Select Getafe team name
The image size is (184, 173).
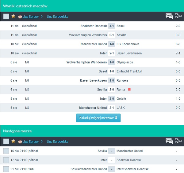pyautogui.click(x=121, y=99)
